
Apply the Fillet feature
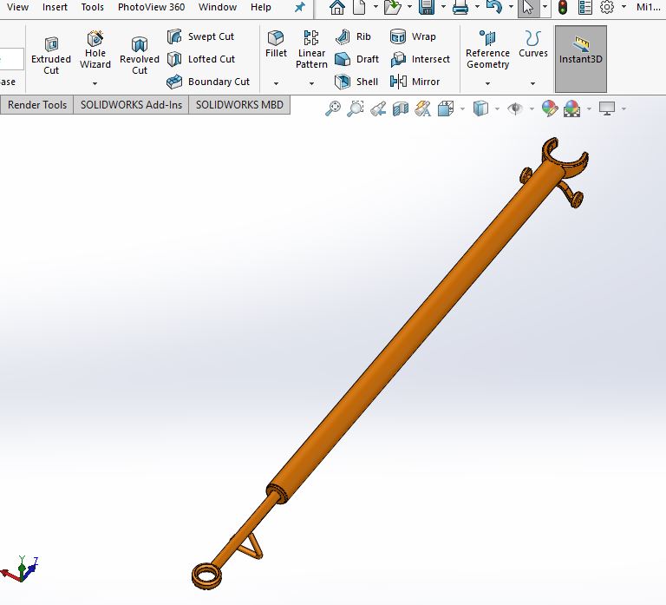[276, 44]
